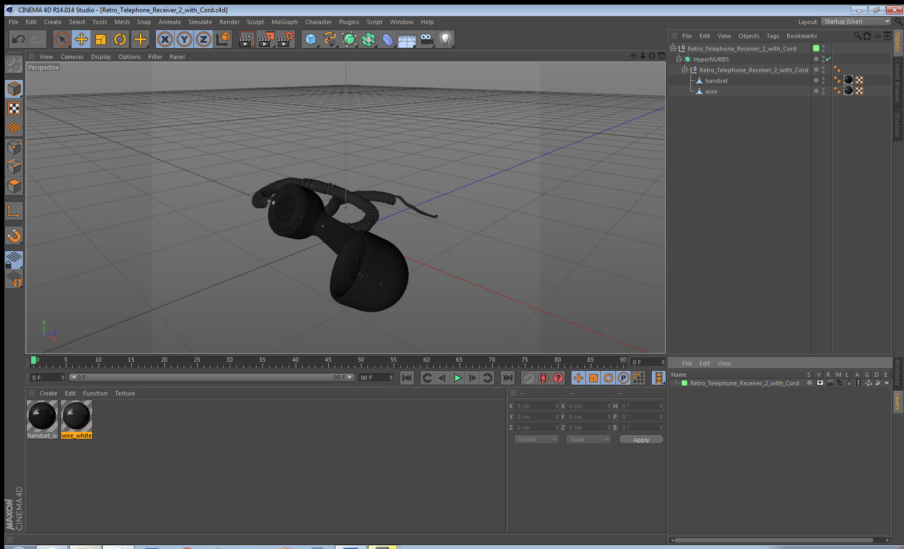Image resolution: width=904 pixels, height=549 pixels.
Task: Open Material manager Texture menu
Action: point(125,393)
